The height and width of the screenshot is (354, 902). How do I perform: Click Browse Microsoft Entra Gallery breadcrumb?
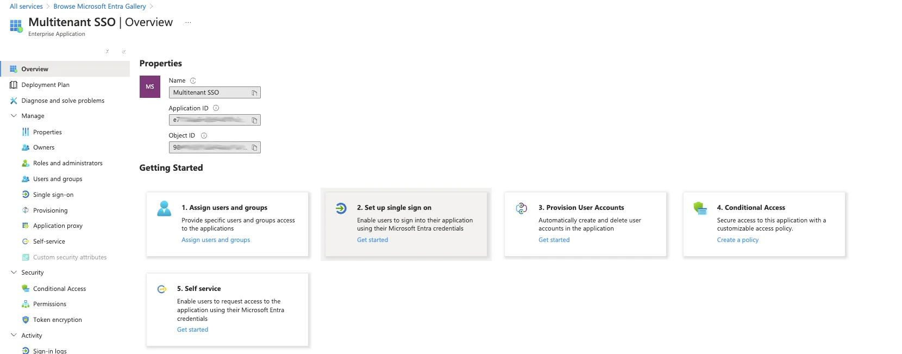pos(99,7)
